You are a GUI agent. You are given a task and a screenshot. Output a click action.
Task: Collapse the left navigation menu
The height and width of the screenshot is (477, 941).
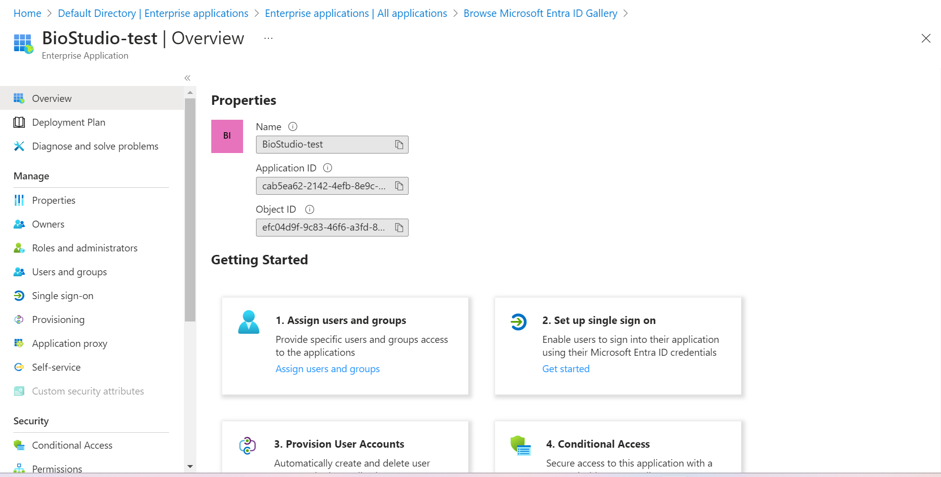(187, 78)
